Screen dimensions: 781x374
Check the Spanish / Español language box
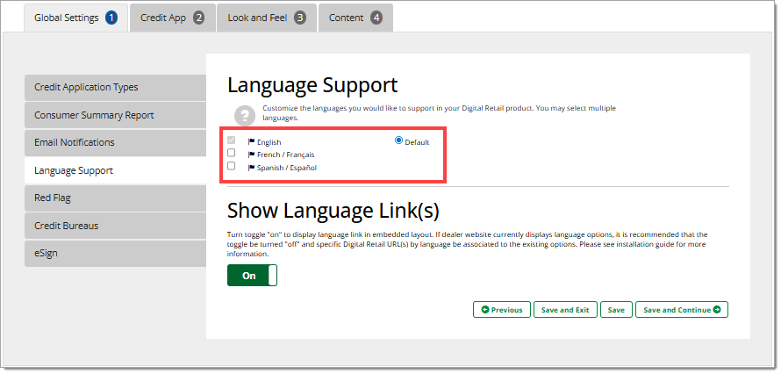(232, 166)
